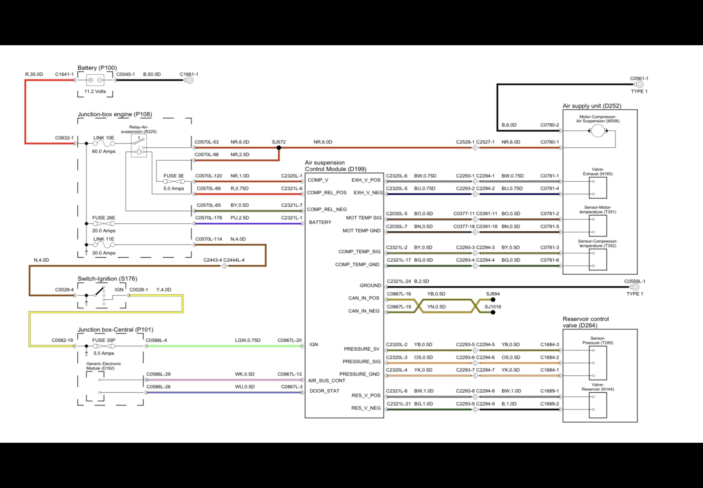Click the twisted pair crossing near C0867L-19
703x488 pixels.
click(418, 306)
